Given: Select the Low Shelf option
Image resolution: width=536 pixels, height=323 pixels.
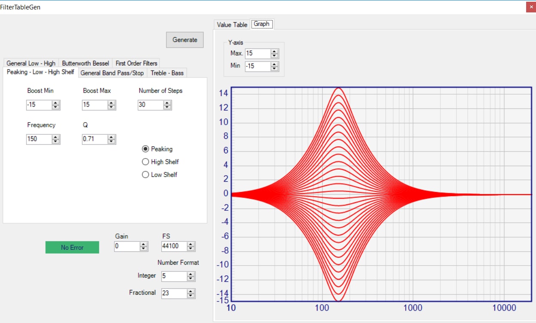Looking at the screenshot, I should tap(159, 175).
